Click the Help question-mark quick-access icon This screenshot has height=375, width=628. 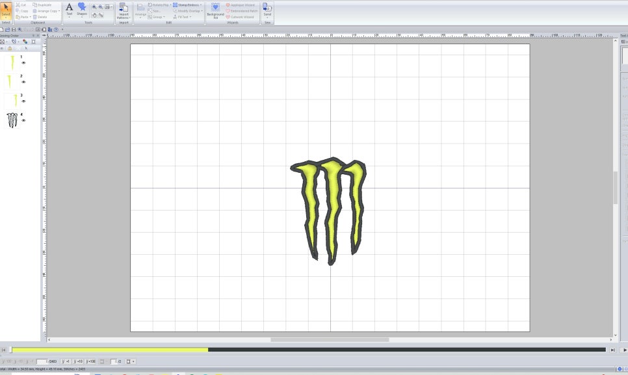(56, 30)
